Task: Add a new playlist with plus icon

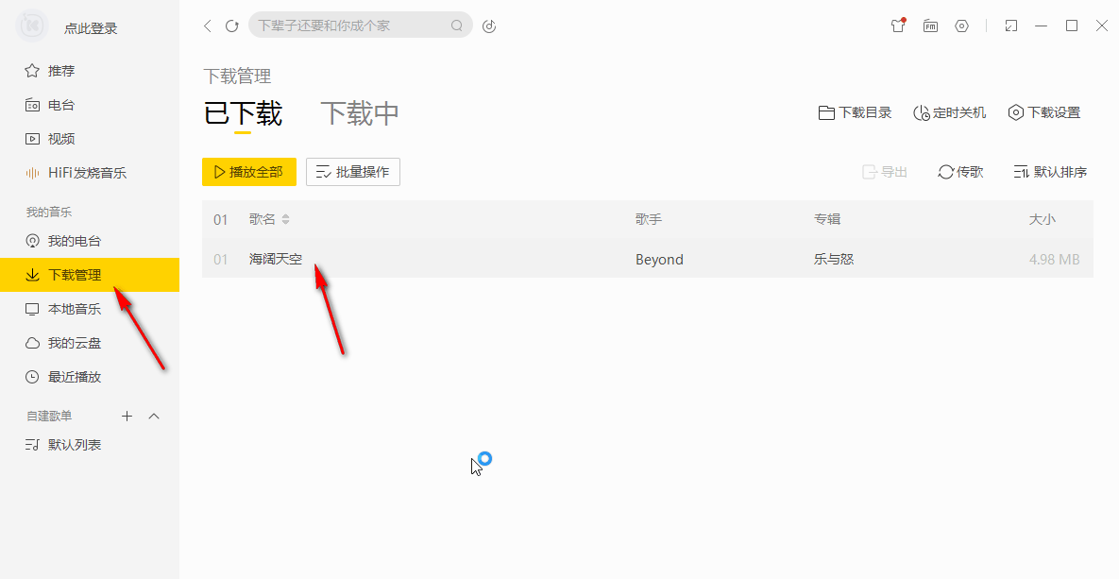Action: click(x=127, y=416)
